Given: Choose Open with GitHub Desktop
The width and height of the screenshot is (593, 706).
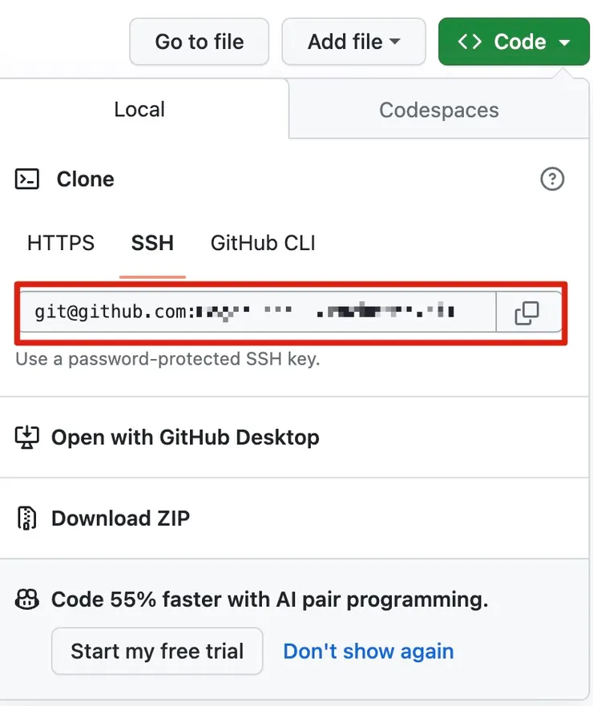Looking at the screenshot, I should point(185,438).
